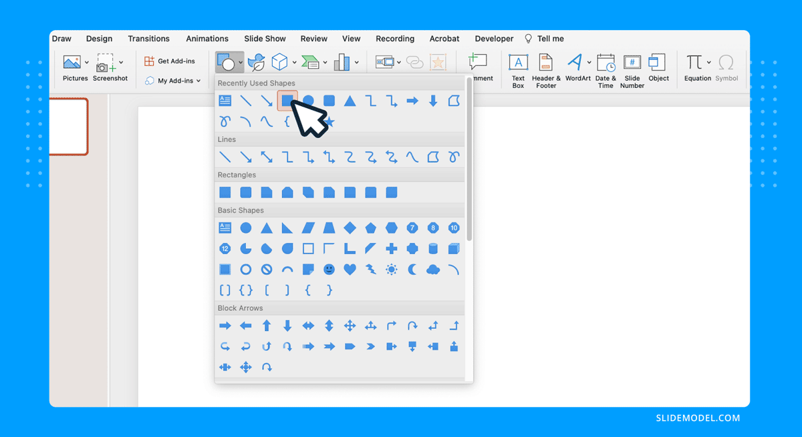Screen dimensions: 802x437
Task: Select the lightning bolt shape
Action: [x=370, y=270]
